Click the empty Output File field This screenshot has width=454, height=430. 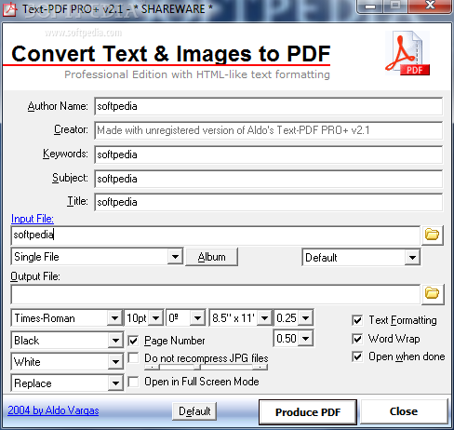216,294
